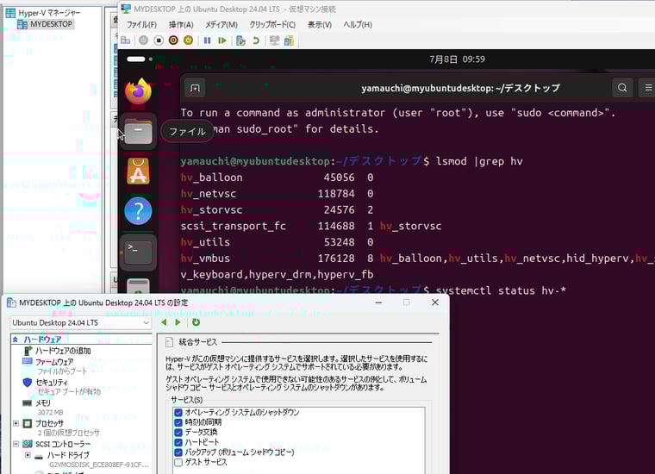Select セキュリティ in settings tree
Image resolution: width=655 pixels, height=474 pixels.
pyautogui.click(x=52, y=382)
